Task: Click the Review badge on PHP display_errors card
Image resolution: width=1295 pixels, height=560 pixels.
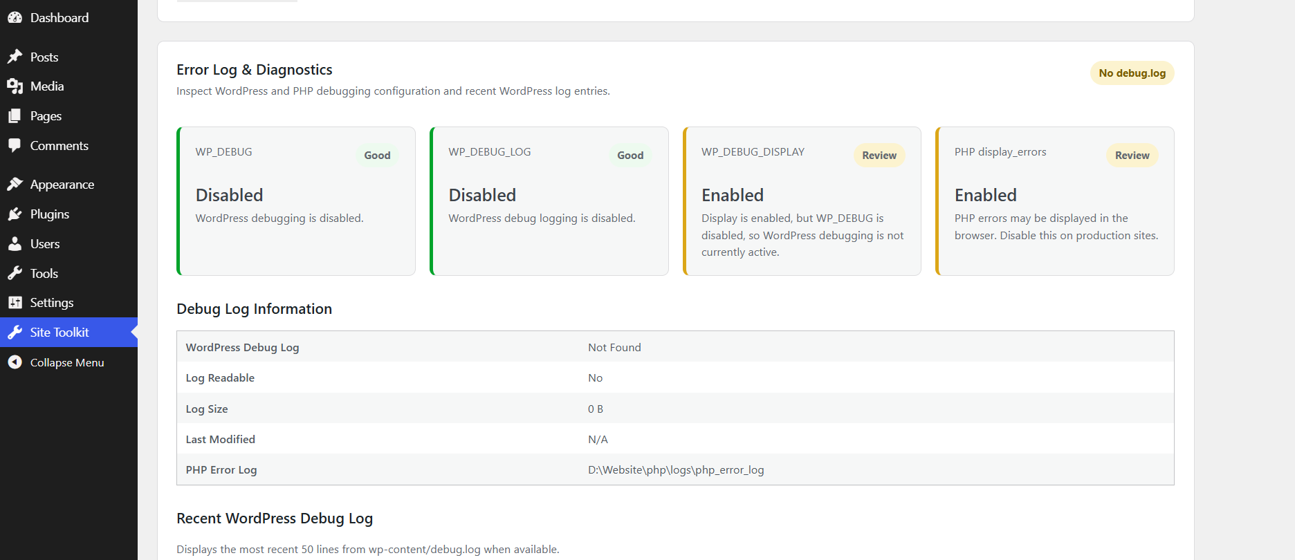Action: click(x=1132, y=156)
